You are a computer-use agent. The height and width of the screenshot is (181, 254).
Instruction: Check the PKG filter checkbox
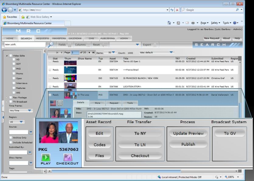tap(14, 69)
